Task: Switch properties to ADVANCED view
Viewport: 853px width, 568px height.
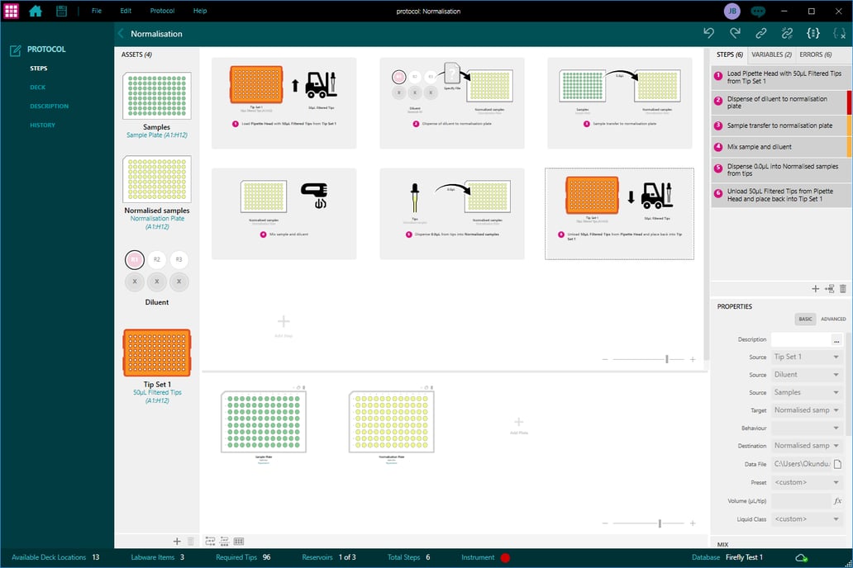Action: (832, 319)
